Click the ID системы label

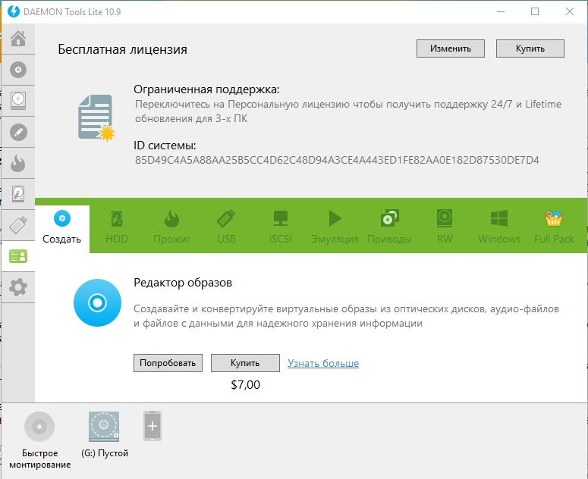[x=165, y=146]
